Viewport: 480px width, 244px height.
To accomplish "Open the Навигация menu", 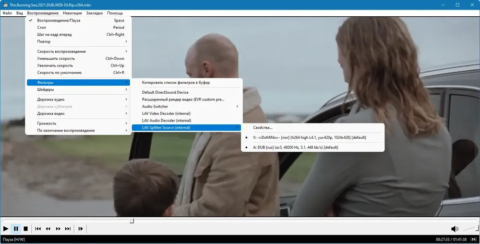I will click(72, 13).
